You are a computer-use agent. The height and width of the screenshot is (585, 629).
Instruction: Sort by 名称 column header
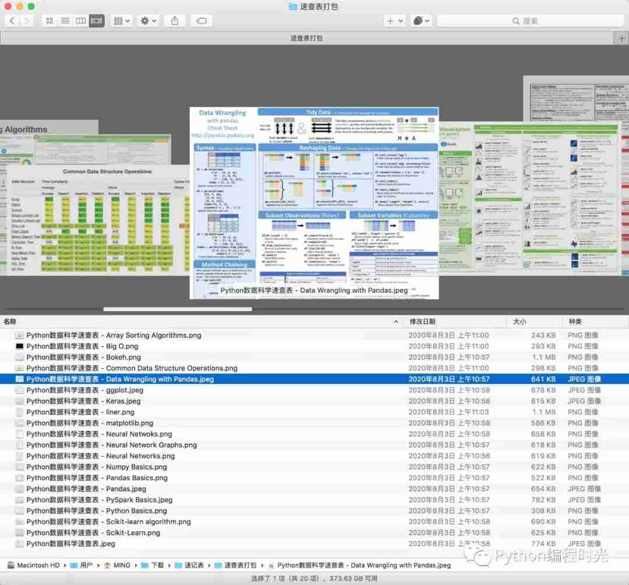click(x=10, y=322)
